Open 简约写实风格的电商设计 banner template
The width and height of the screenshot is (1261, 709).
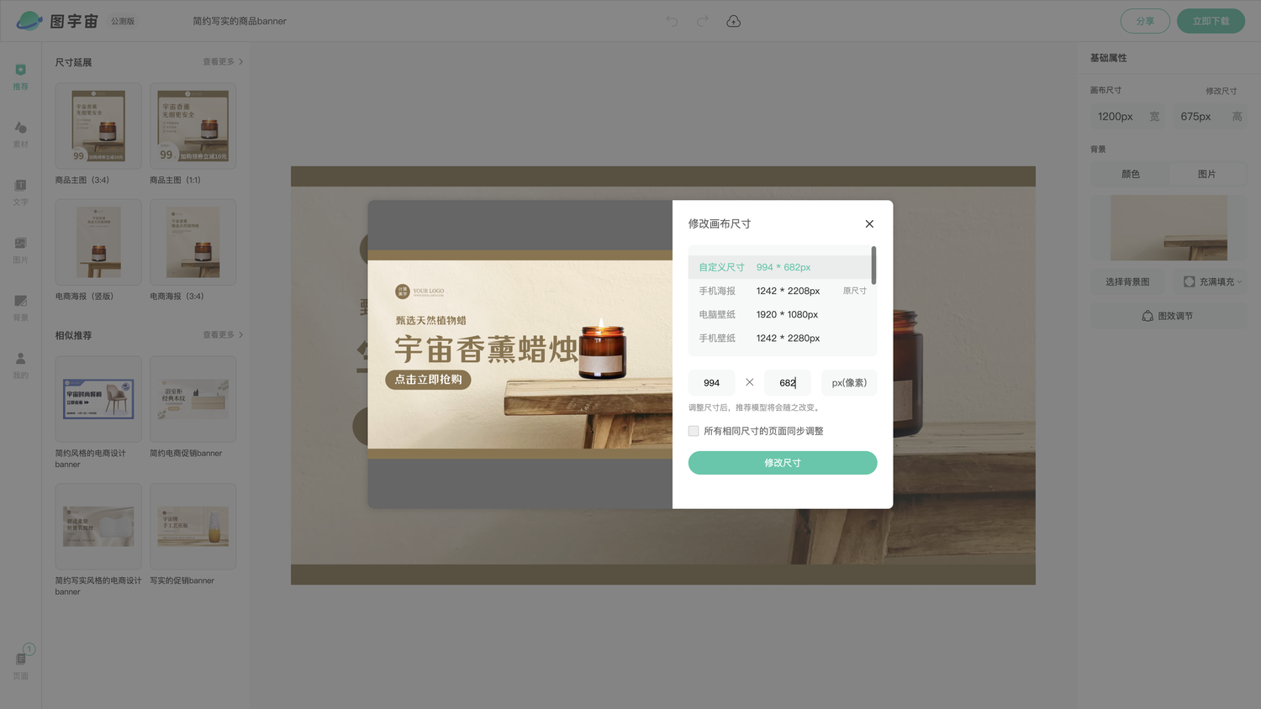coord(98,527)
